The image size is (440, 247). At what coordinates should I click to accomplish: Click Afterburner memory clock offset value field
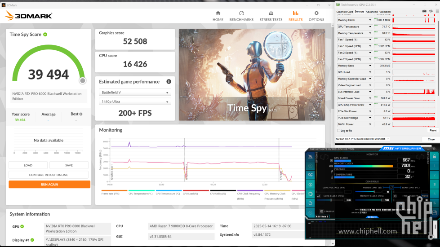387,200
